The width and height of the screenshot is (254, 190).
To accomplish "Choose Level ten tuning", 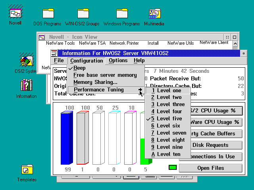I will (167, 154).
